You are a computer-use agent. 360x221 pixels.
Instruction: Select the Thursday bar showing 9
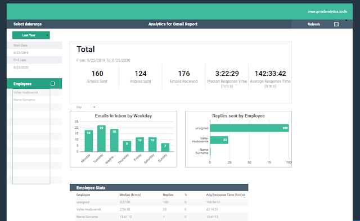[127, 146]
